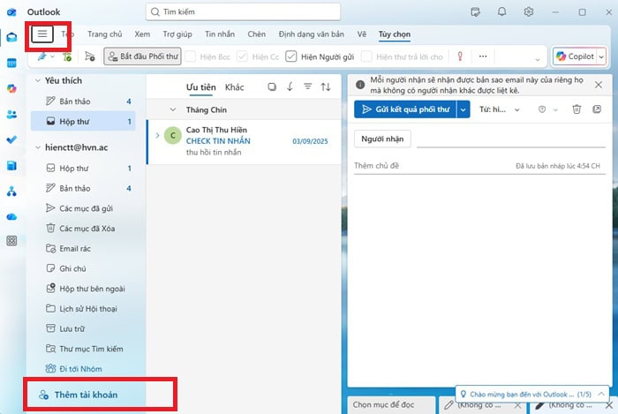Open the Xem ribbon tab
This screenshot has height=414, width=618.
(142, 34)
